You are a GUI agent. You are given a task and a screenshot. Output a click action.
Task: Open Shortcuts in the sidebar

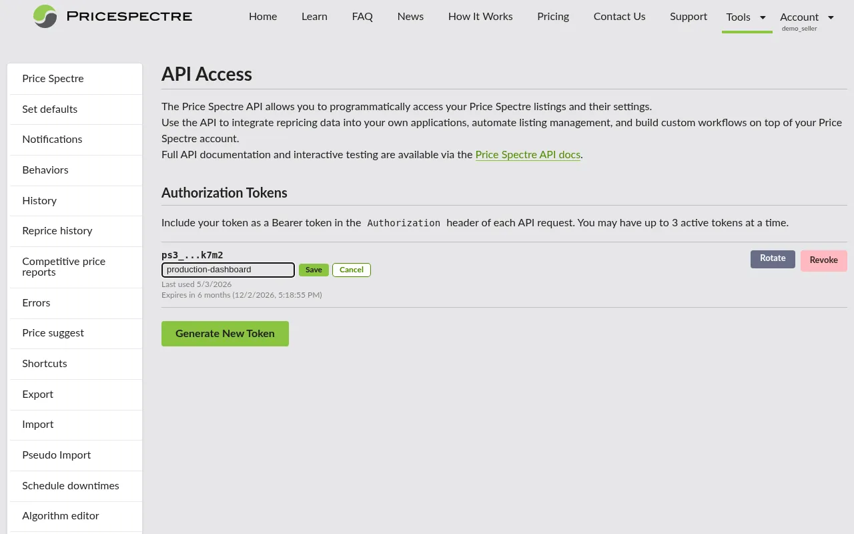pos(75,364)
